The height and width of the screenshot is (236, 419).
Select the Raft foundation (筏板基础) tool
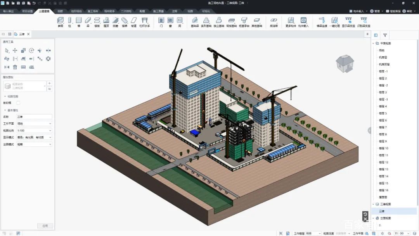[231, 22]
